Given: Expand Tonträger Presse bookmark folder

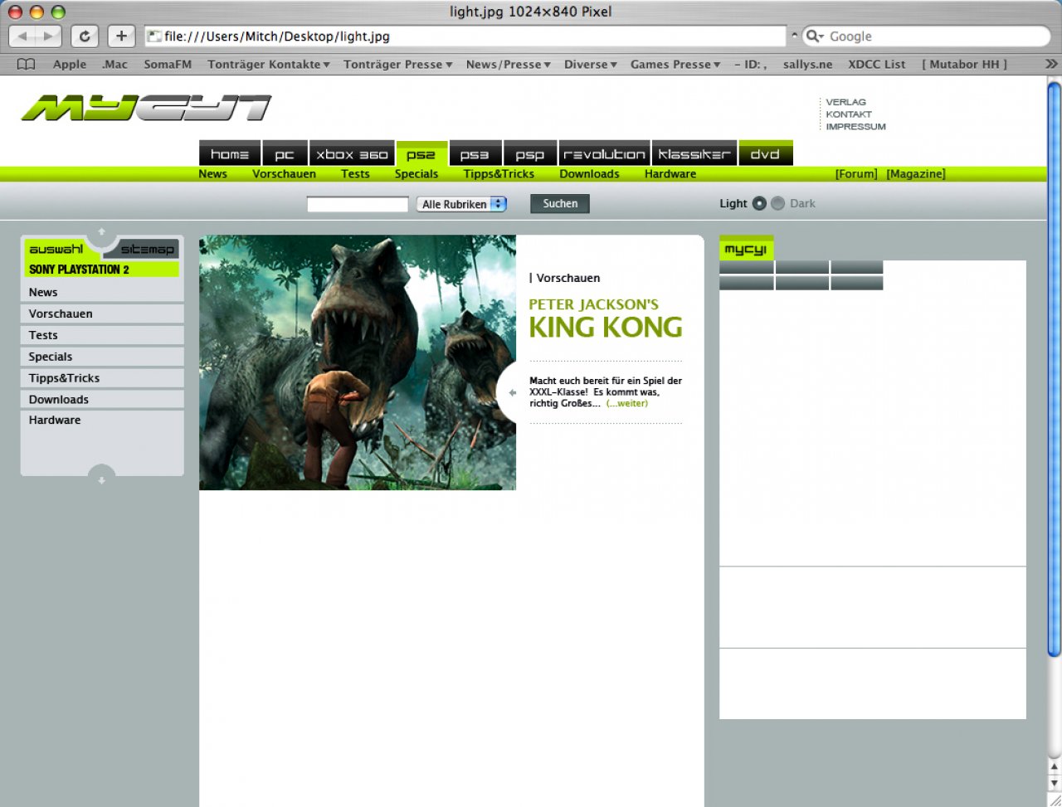Looking at the screenshot, I should pyautogui.click(x=398, y=64).
